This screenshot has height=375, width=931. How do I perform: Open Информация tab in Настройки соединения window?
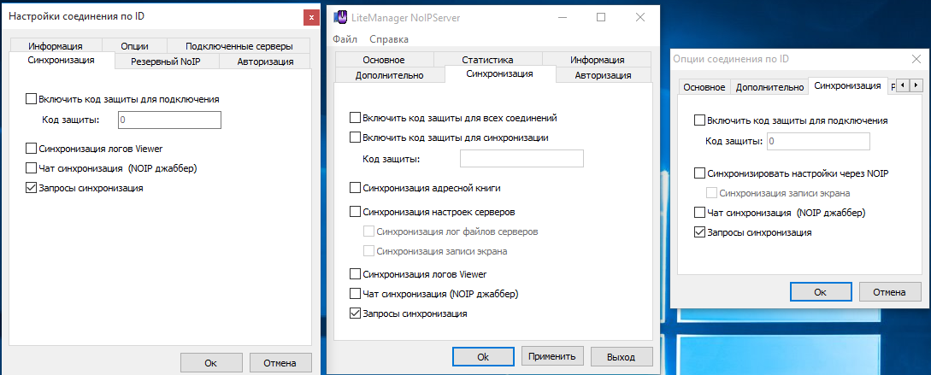click(55, 45)
